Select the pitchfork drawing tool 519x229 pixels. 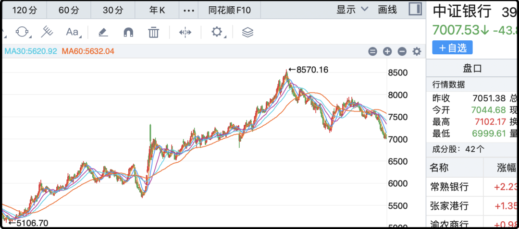[47, 32]
